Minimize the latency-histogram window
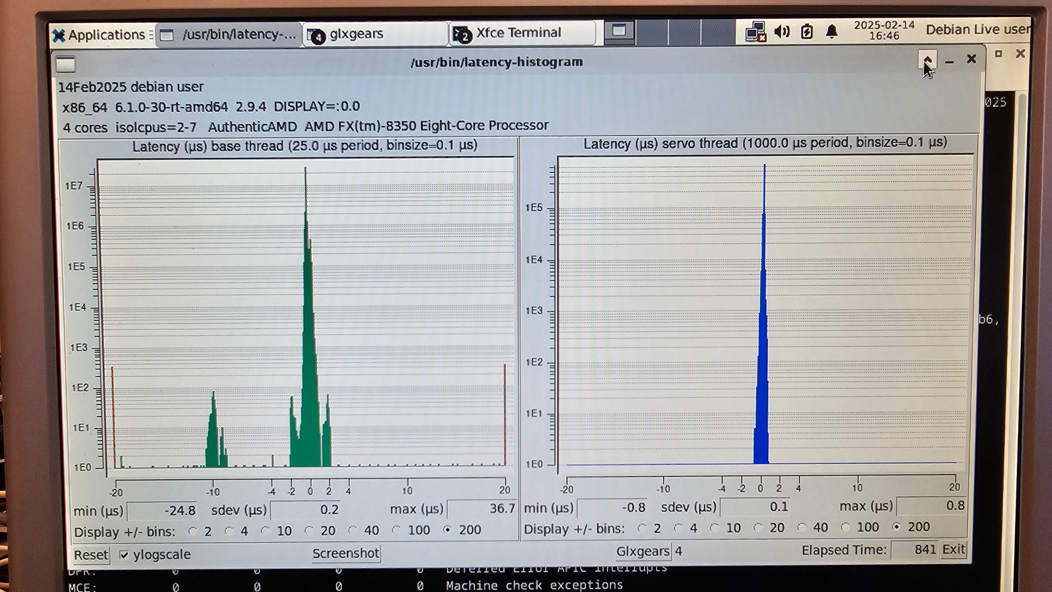Viewport: 1052px width, 592px height. [x=949, y=62]
